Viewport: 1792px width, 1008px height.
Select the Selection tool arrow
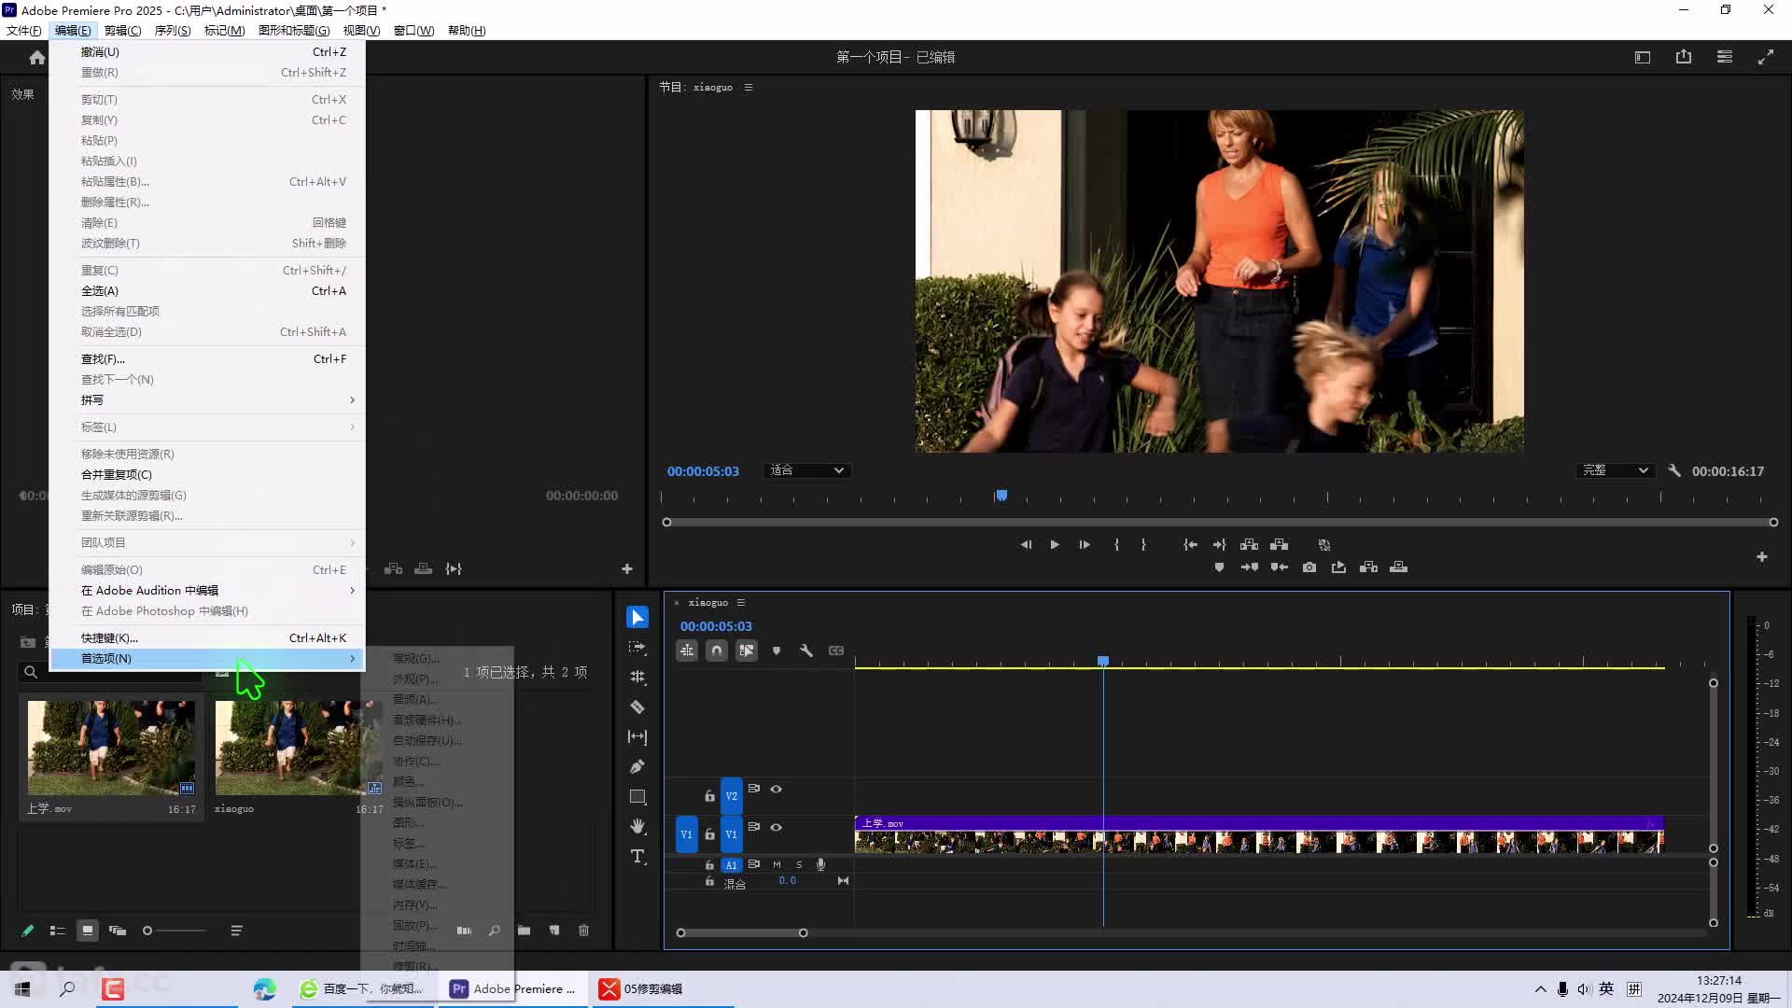pos(637,617)
